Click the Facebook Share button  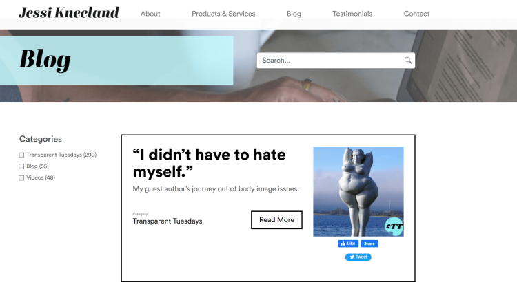(x=369, y=243)
